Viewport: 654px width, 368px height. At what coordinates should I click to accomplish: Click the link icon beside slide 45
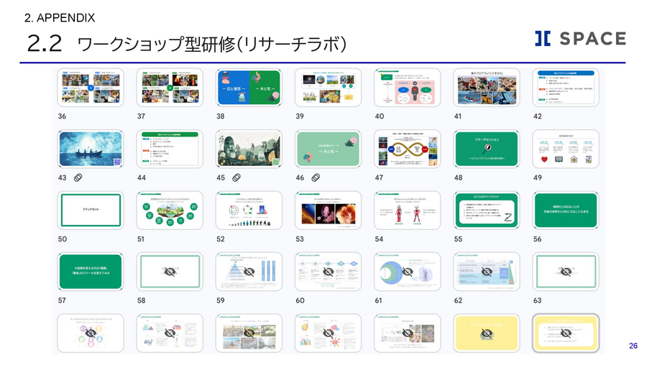235,178
